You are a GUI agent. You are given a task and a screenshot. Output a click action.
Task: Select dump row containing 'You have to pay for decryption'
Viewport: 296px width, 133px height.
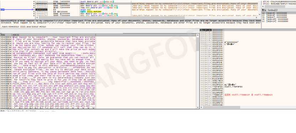[x=48, y=68]
